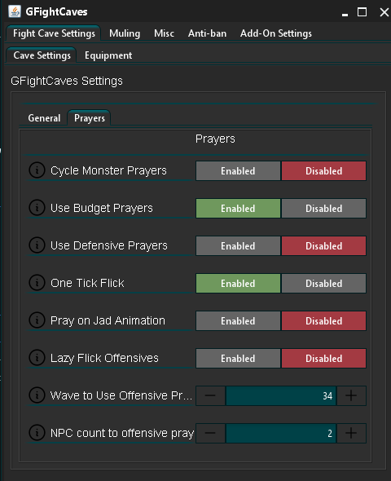Viewport: 391px width, 481px height.
Task: Switch to the General tab
Action: 44,118
